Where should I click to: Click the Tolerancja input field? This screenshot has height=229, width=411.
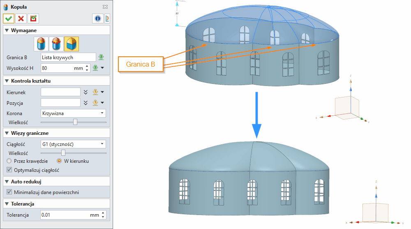pyautogui.click(x=65, y=215)
